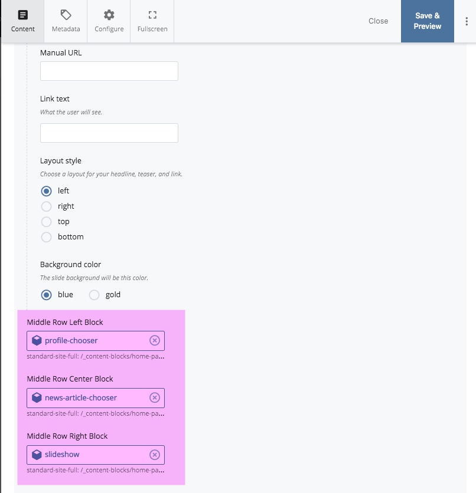This screenshot has height=493, width=476.
Task: Open the slideshow block selector
Action: 96,455
